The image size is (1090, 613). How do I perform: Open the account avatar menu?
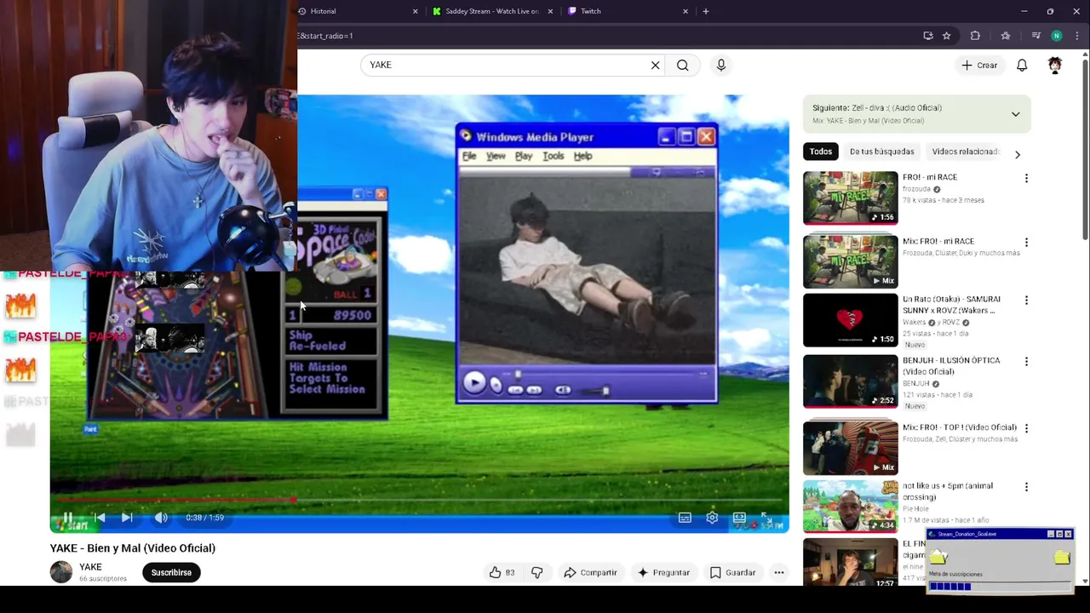point(1054,65)
